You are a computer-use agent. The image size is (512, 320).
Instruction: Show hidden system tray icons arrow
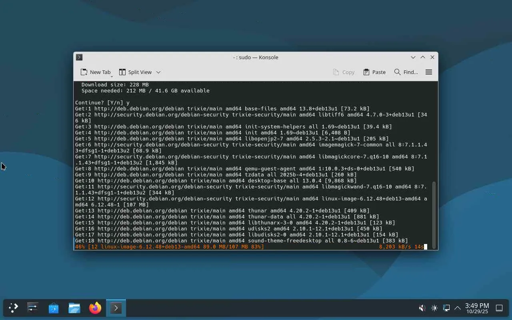click(458, 308)
